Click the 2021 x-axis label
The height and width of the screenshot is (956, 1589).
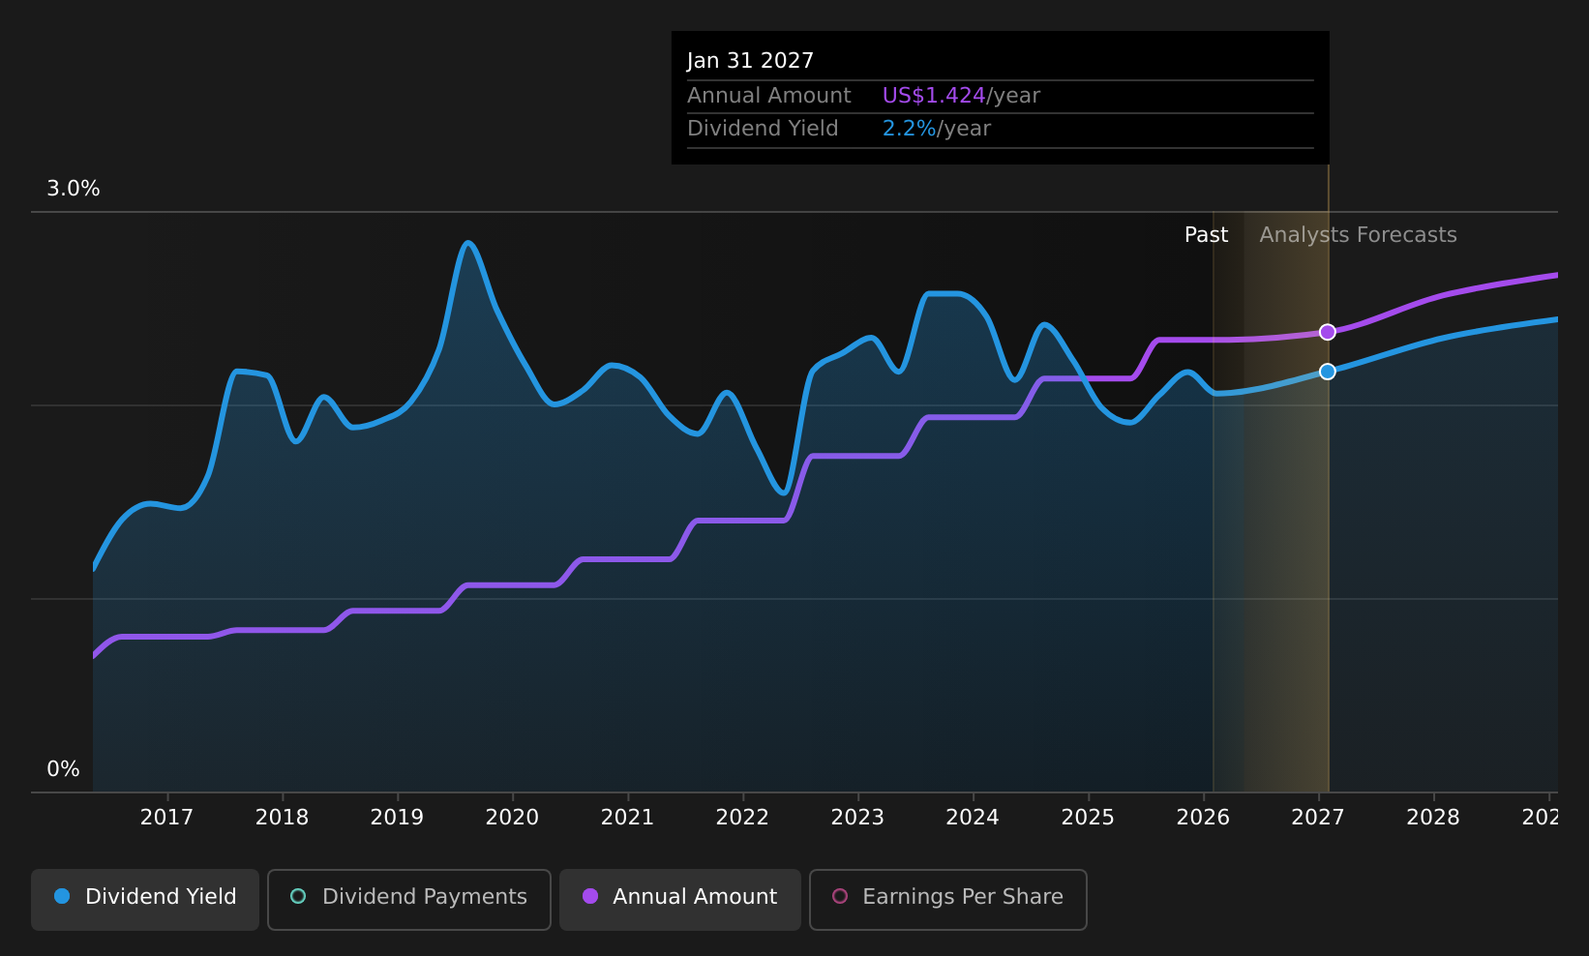[627, 818]
